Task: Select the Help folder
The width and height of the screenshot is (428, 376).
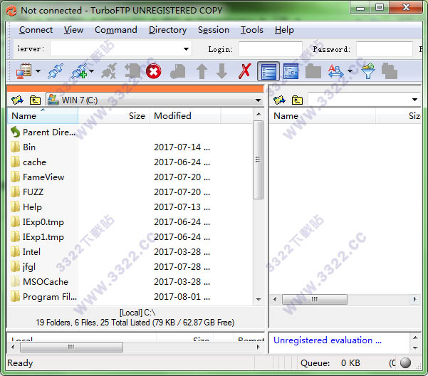Action: [x=26, y=207]
